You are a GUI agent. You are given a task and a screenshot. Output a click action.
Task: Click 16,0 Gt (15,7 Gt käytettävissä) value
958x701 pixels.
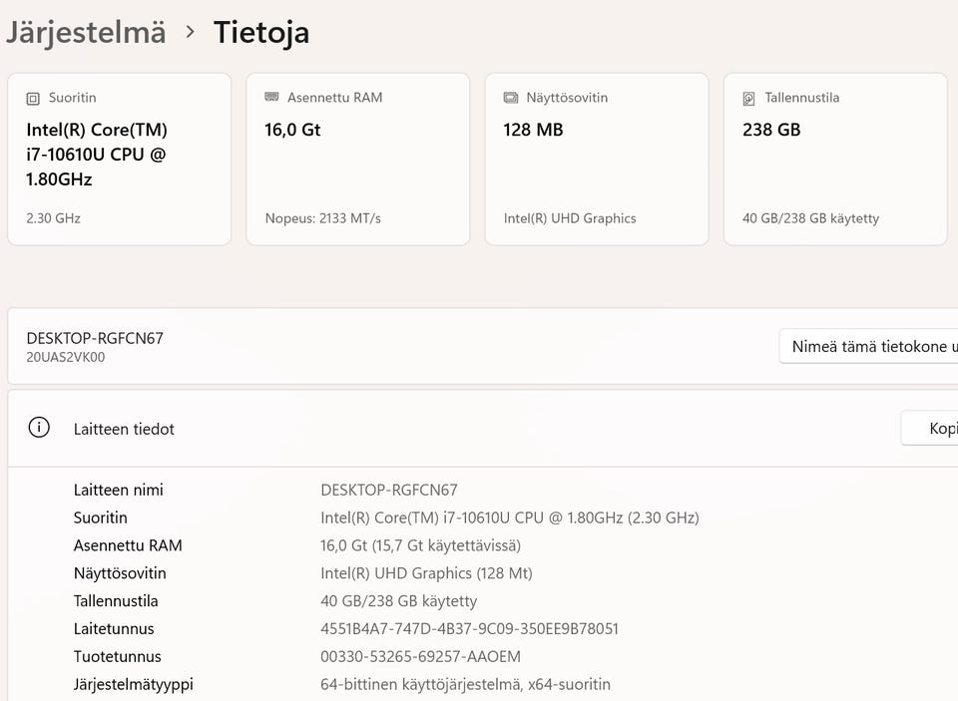[x=421, y=545]
